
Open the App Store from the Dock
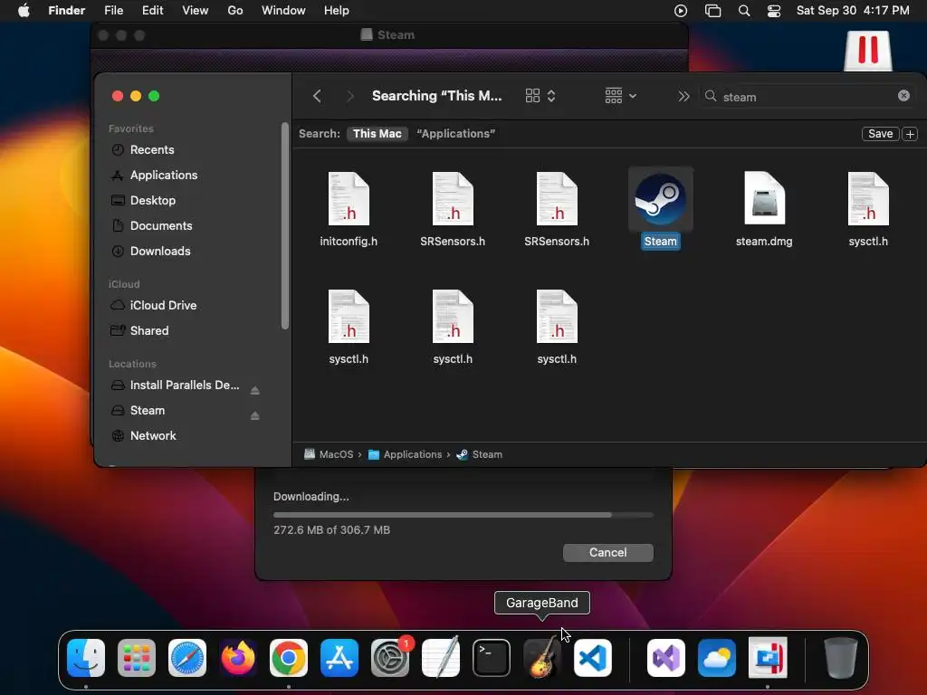[339, 657]
